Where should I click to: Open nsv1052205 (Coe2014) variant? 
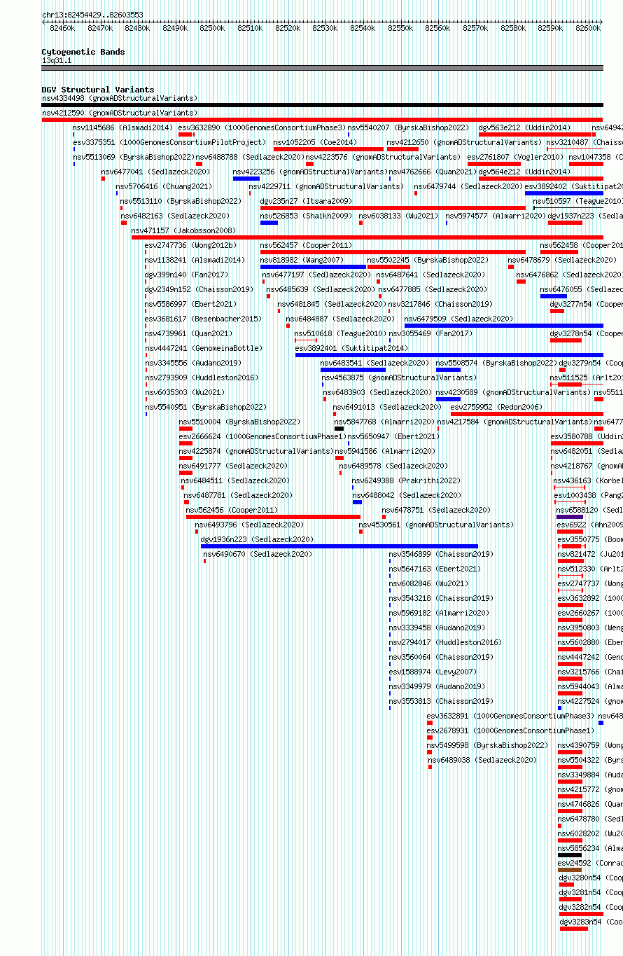[x=315, y=142]
